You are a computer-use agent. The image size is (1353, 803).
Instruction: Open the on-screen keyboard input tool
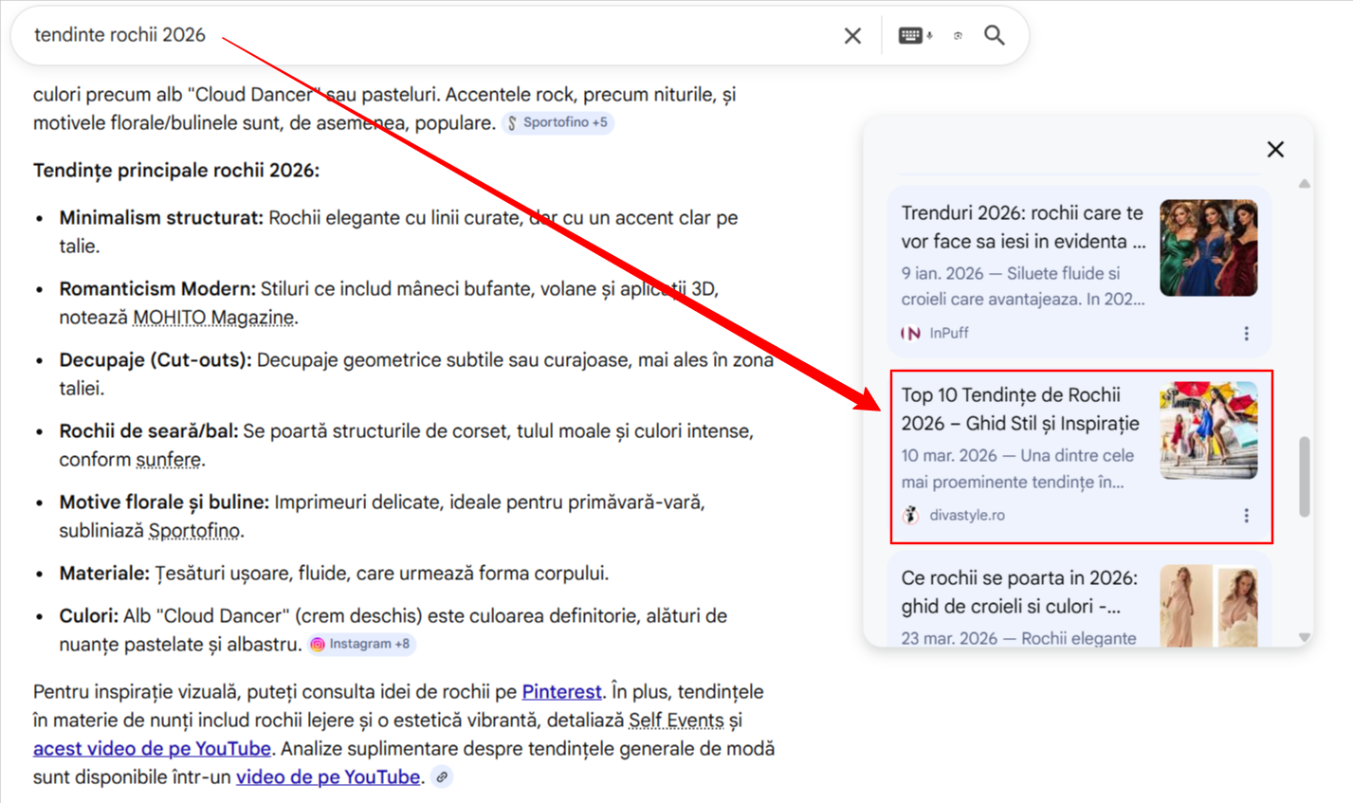[x=910, y=36]
